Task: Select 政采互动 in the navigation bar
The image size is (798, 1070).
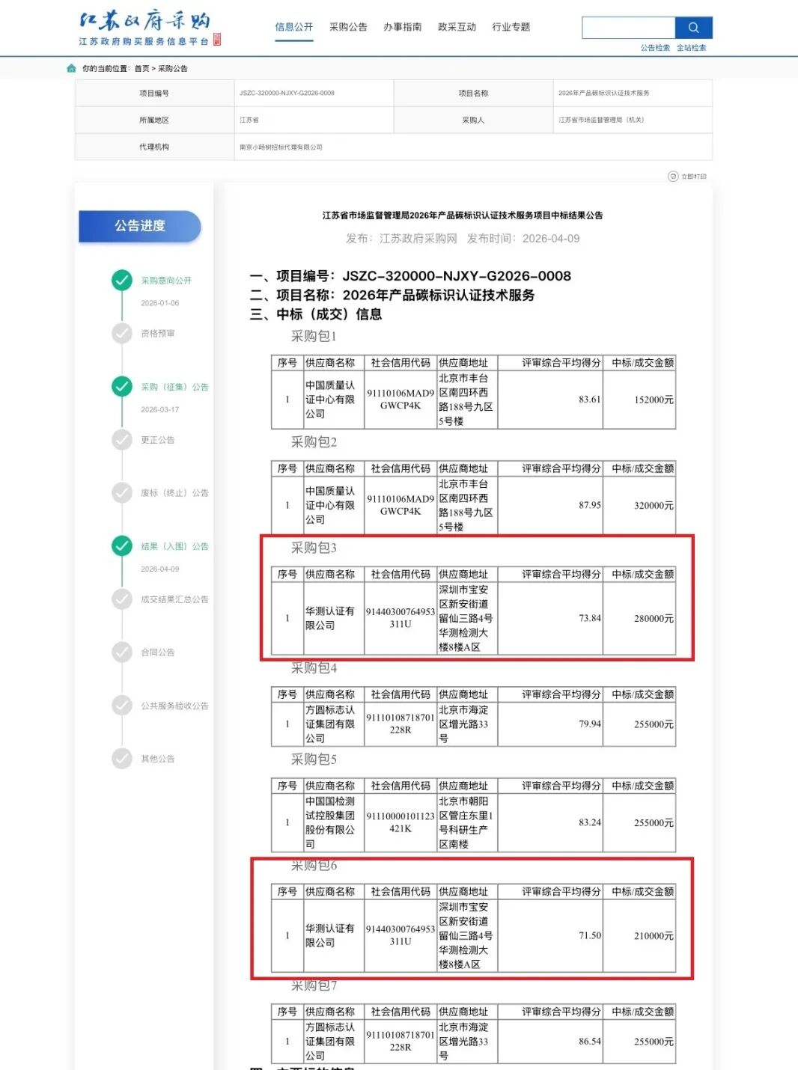Action: pos(457,27)
